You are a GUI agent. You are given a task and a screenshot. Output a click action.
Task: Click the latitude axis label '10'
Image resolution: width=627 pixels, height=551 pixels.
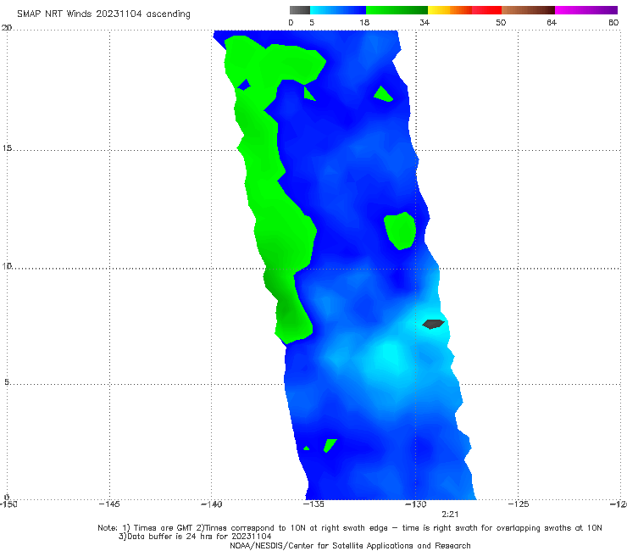coord(7,265)
